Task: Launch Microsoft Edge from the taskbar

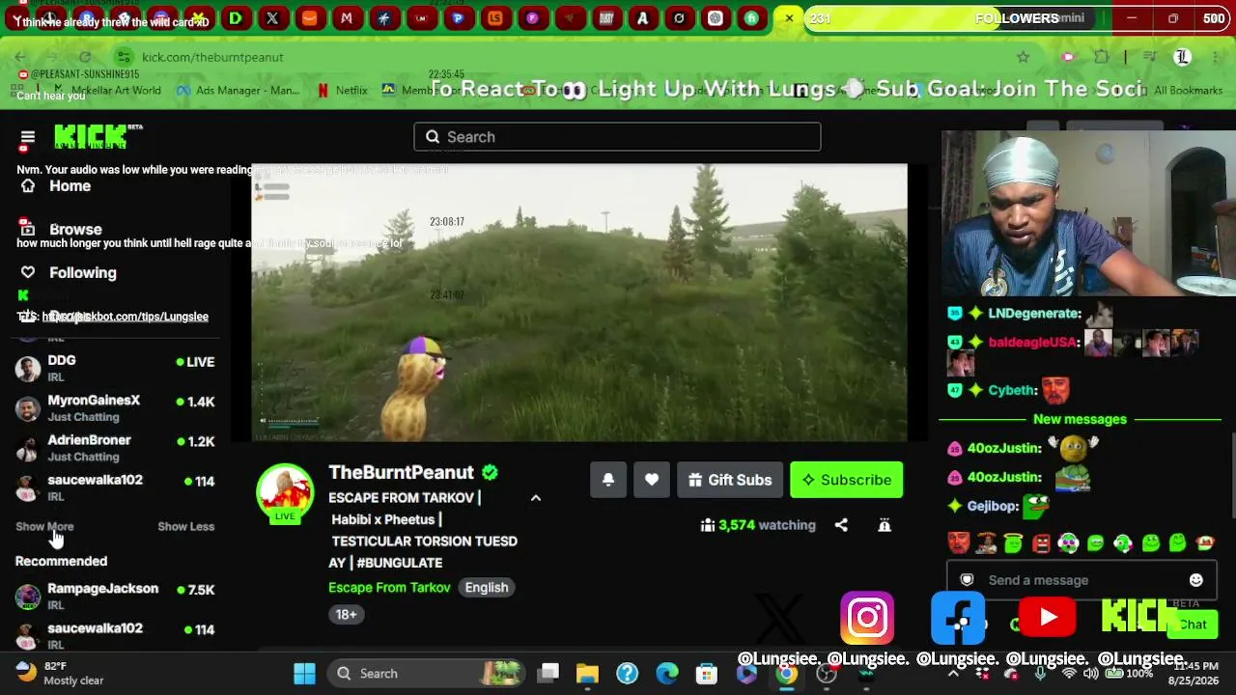Action: (x=667, y=673)
